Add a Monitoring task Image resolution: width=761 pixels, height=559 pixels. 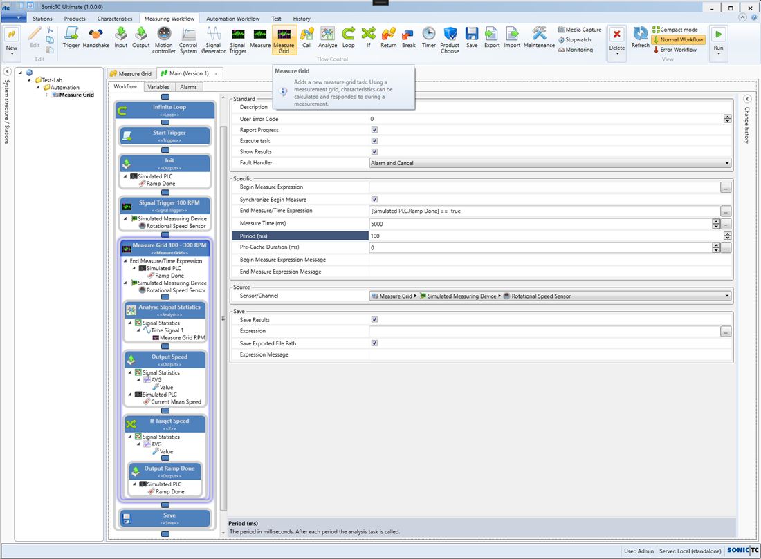coord(575,50)
